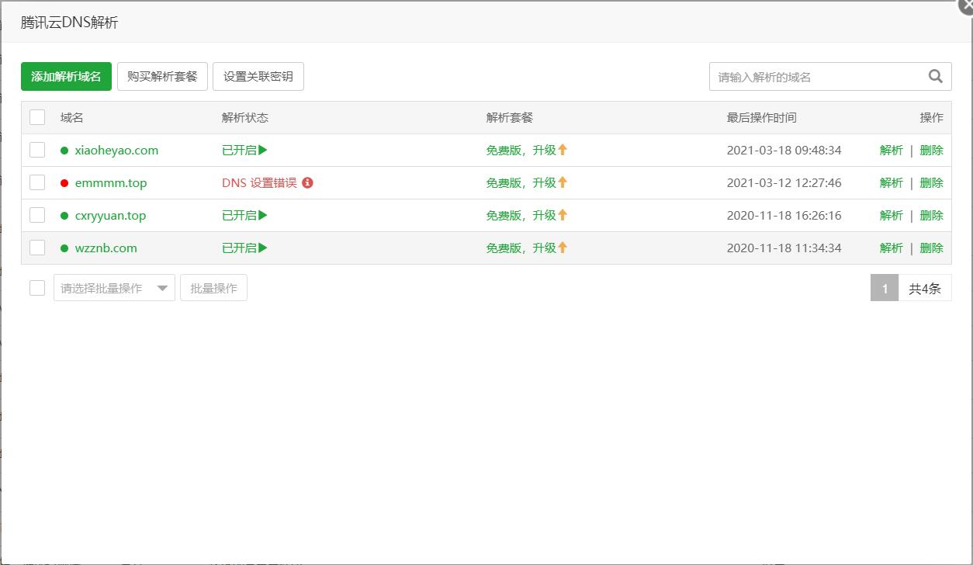
Task: Click 已开启 status of wzznb.com
Action: click(x=239, y=248)
